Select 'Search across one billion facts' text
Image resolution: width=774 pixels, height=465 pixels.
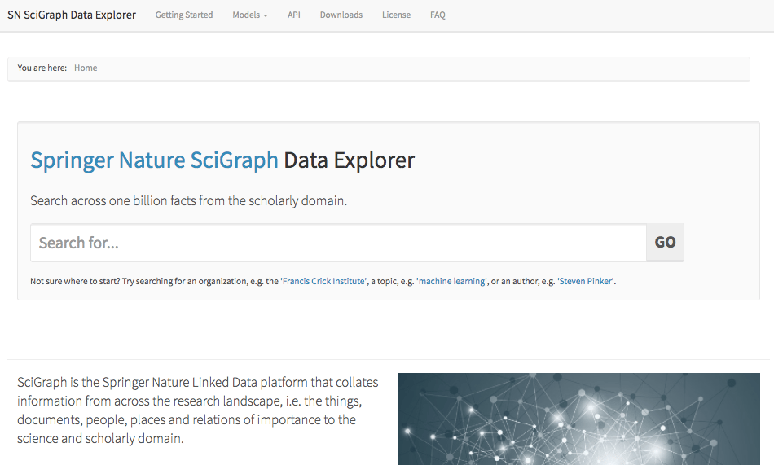click(x=188, y=200)
